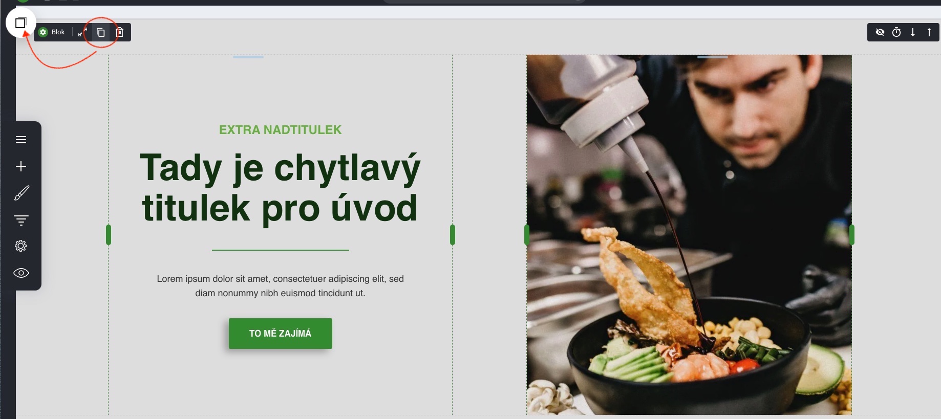Select the brush design tool
The height and width of the screenshot is (419, 941).
pos(21,193)
